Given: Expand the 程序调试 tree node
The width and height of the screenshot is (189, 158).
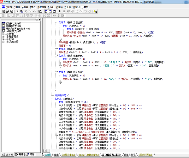Looking at the screenshot, I should [x=3, y=37].
